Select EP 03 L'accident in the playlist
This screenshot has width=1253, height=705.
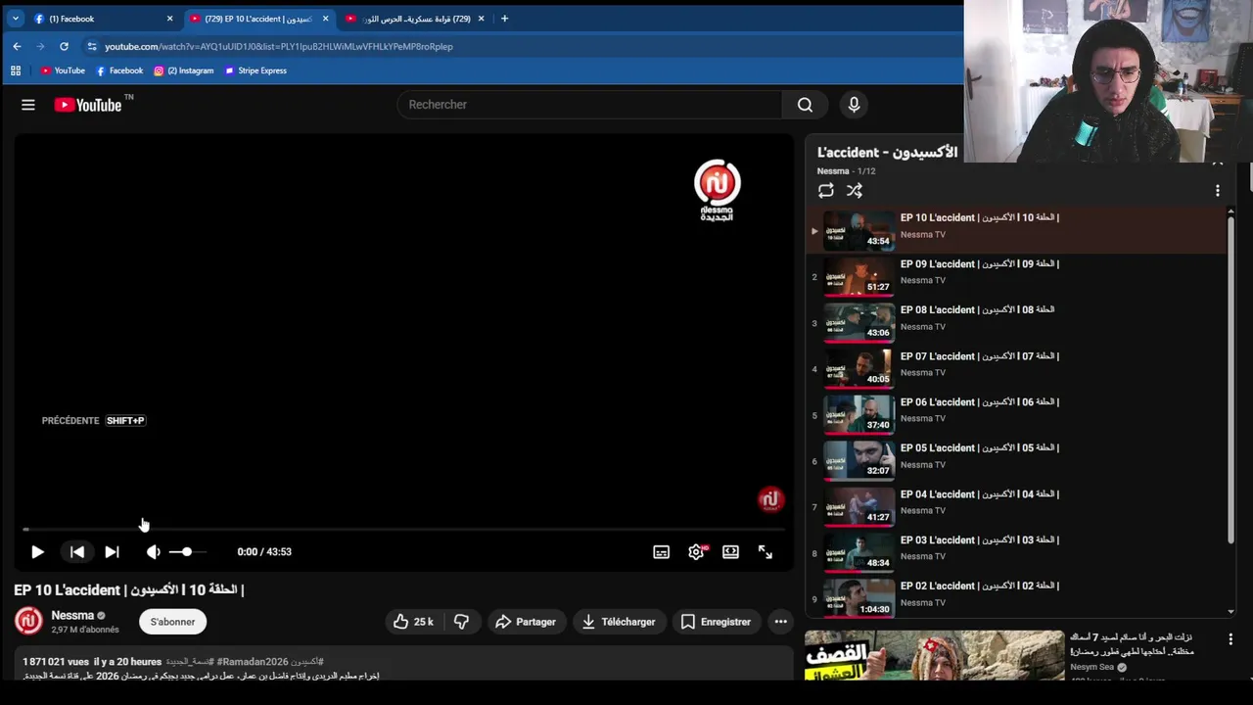(x=1018, y=553)
